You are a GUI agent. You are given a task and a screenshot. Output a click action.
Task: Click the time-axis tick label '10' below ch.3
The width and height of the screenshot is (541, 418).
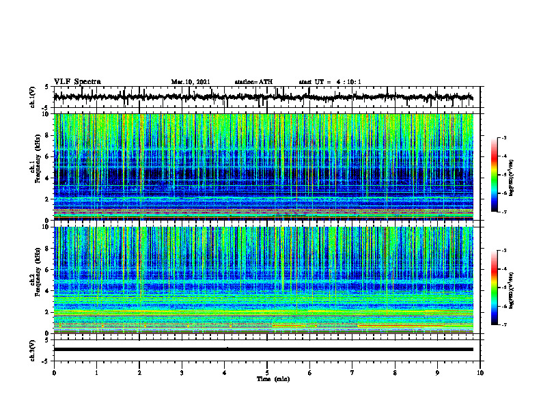pyautogui.click(x=480, y=373)
